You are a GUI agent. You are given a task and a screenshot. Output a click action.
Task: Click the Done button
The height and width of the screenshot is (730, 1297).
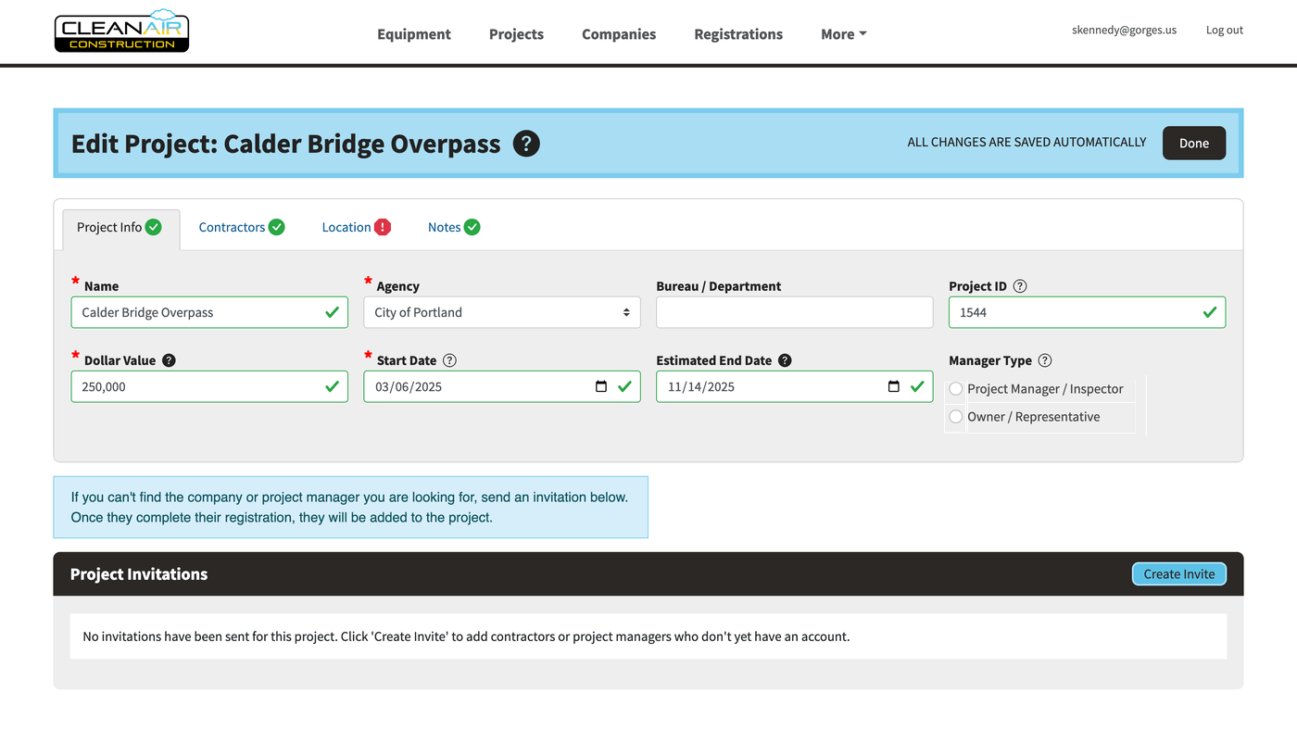tap(1194, 143)
